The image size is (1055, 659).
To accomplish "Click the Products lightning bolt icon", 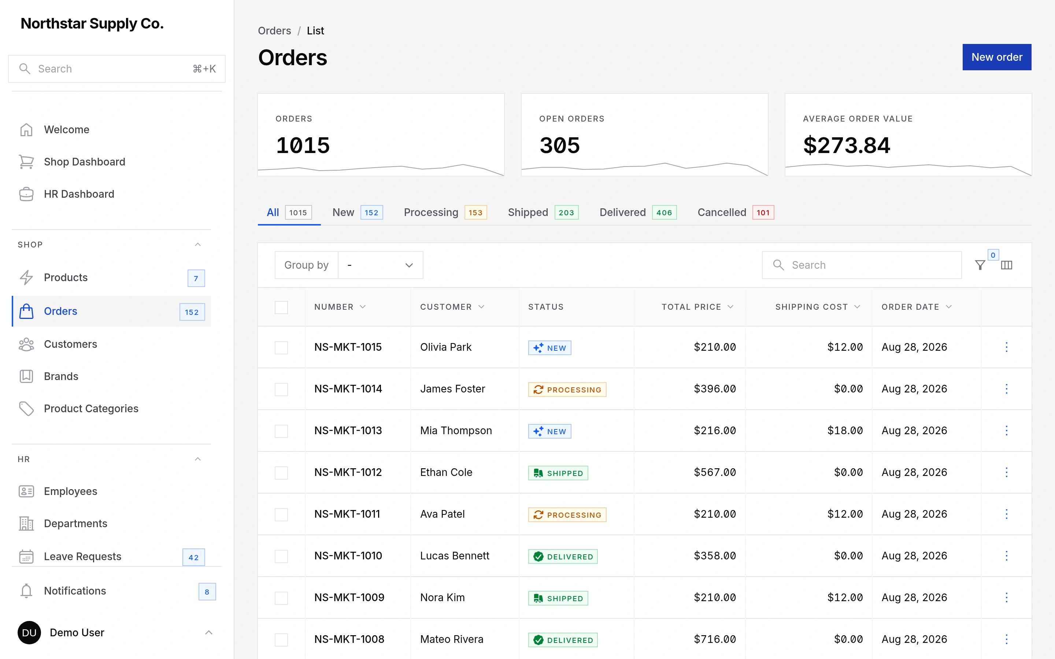I will pyautogui.click(x=26, y=277).
